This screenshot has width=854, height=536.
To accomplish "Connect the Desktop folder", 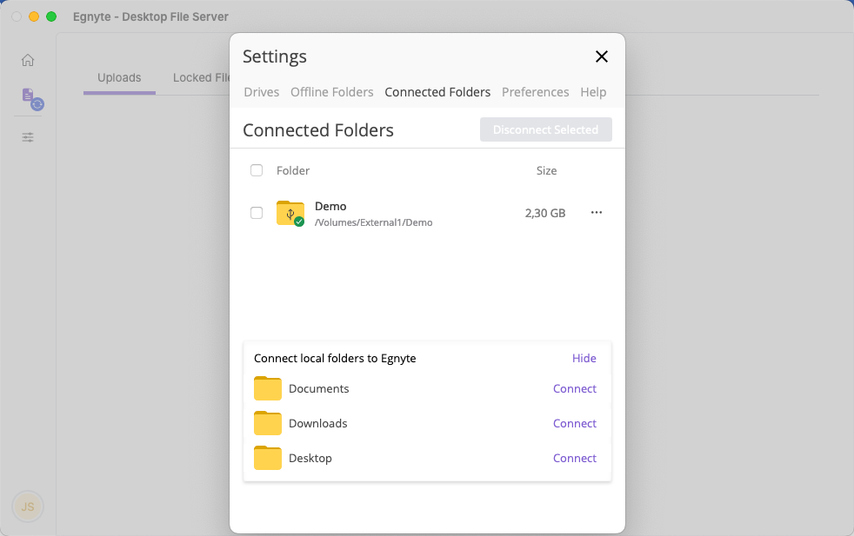I will (x=575, y=458).
